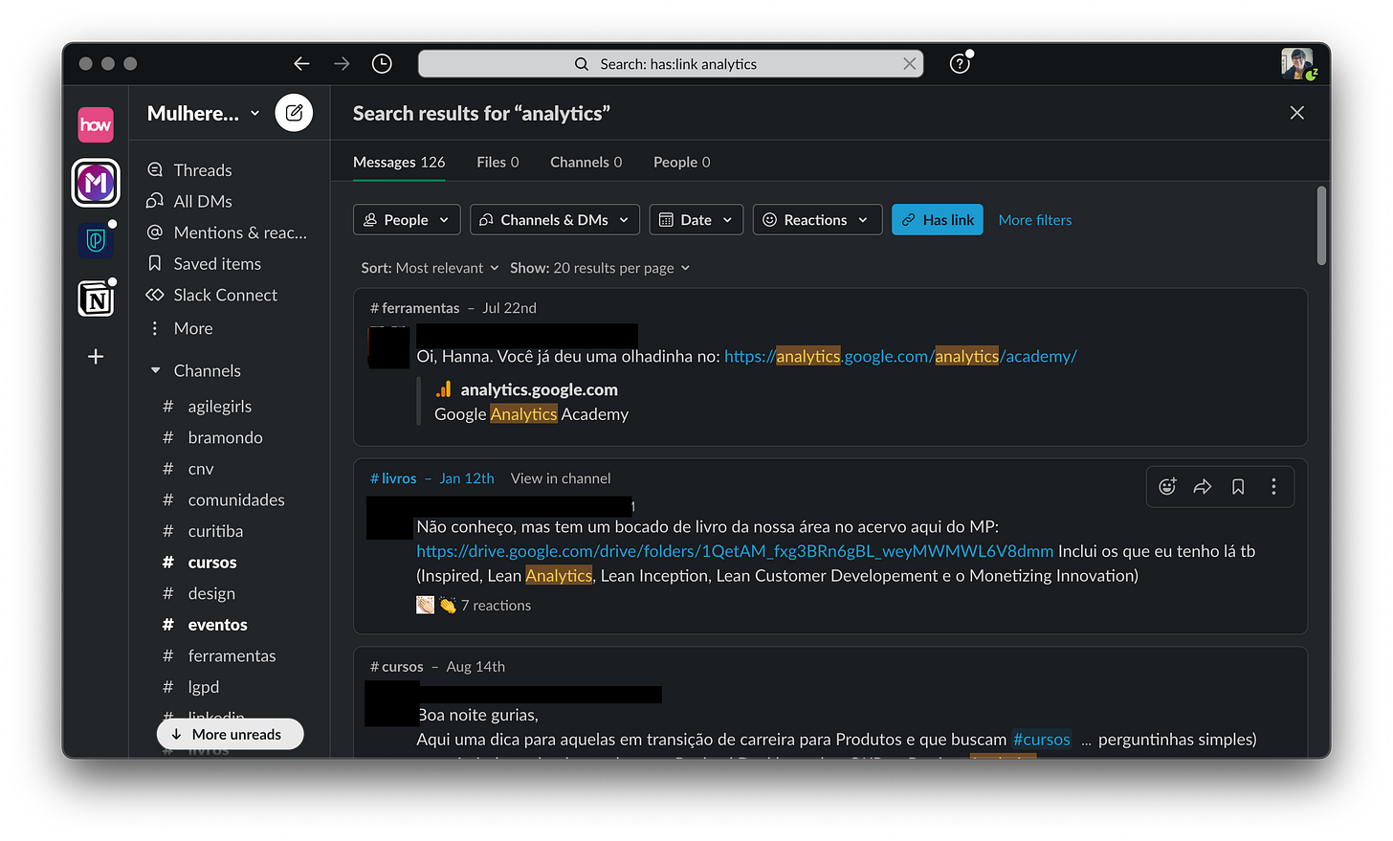Open the Google Drive folder link

point(735,551)
